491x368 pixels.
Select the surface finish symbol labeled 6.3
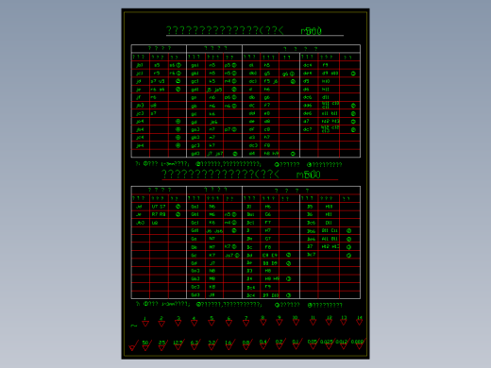[195, 345]
